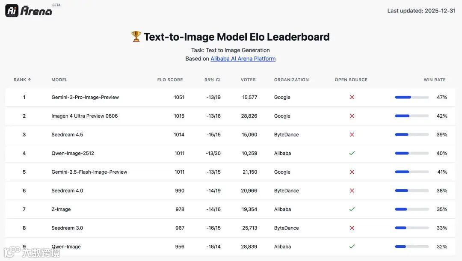Click the green checkmark for Qwen-Image-2512
The height and width of the screenshot is (261, 462).
coord(352,153)
